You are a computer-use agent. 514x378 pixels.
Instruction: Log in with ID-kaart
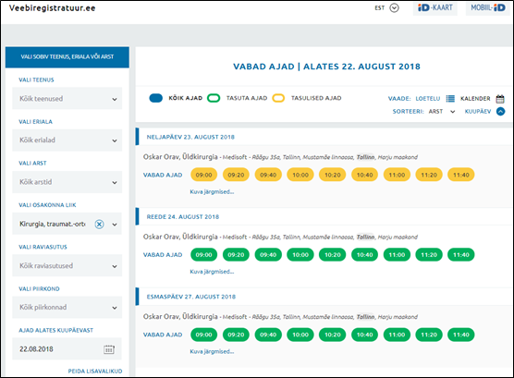(435, 8)
